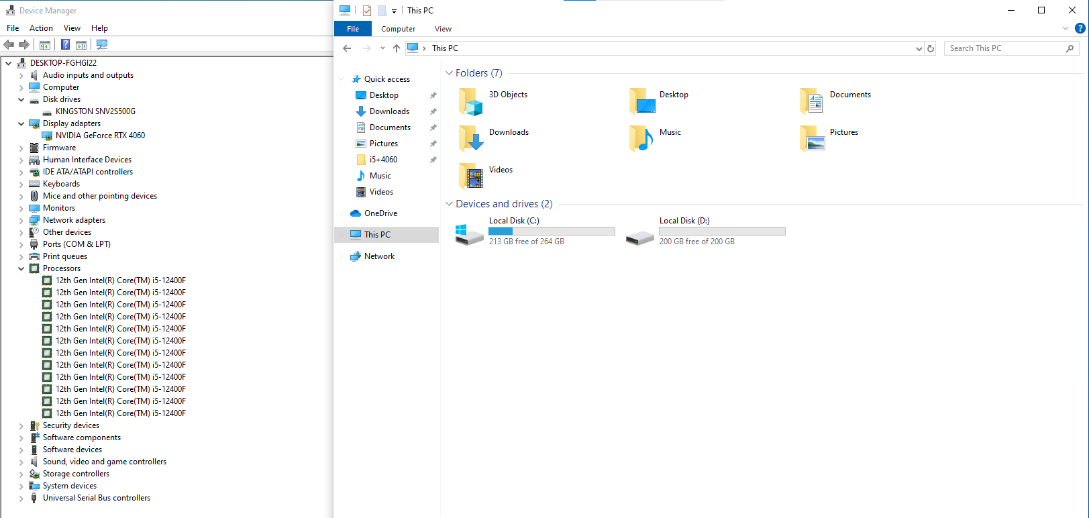The height and width of the screenshot is (518, 1089).
Task: Open the Documents folder in Folders group
Action: tap(813, 102)
